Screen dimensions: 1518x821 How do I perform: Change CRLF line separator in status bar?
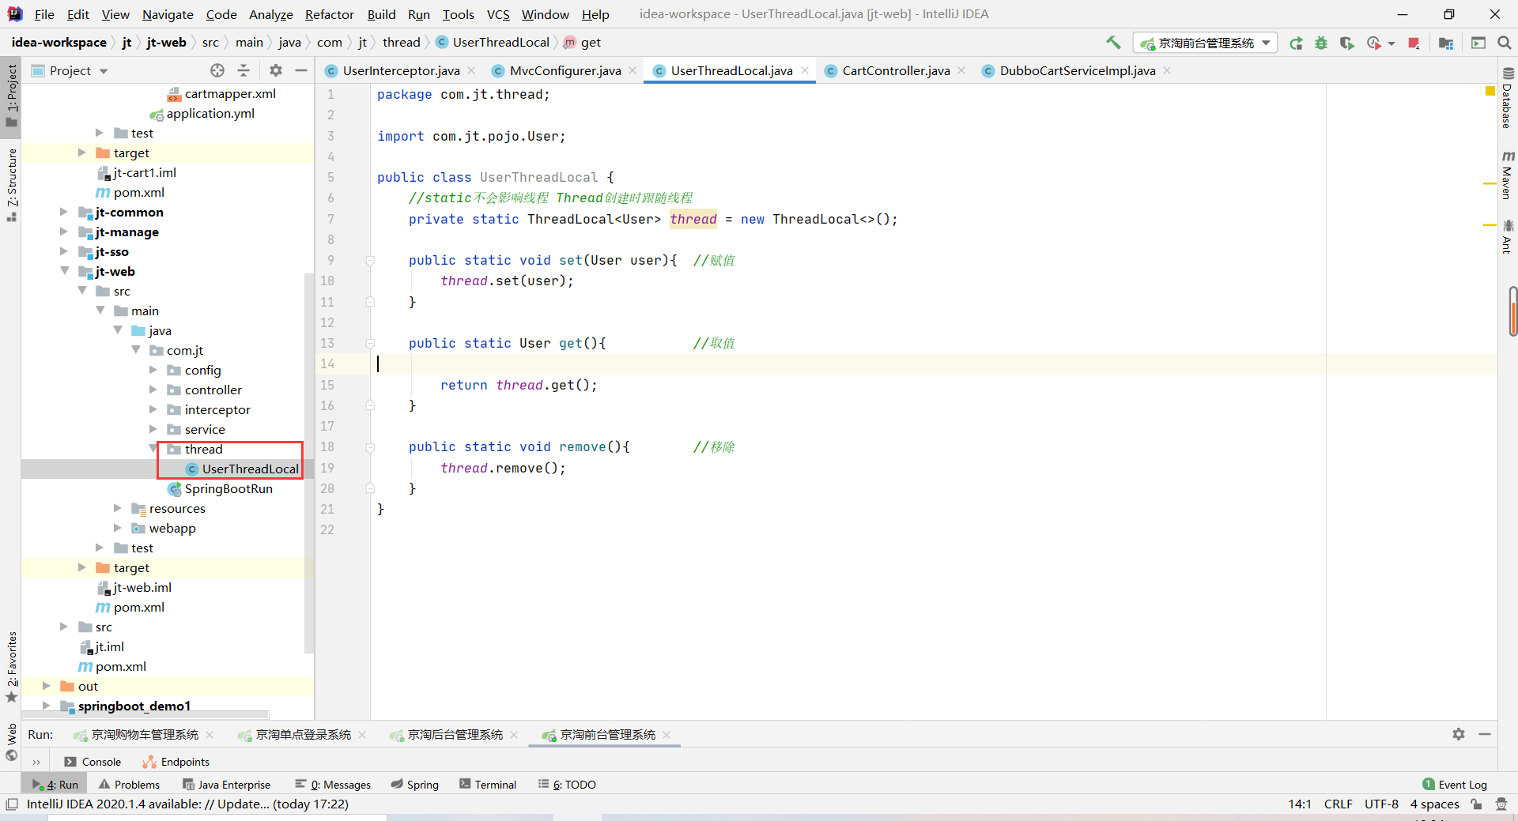(x=1338, y=804)
